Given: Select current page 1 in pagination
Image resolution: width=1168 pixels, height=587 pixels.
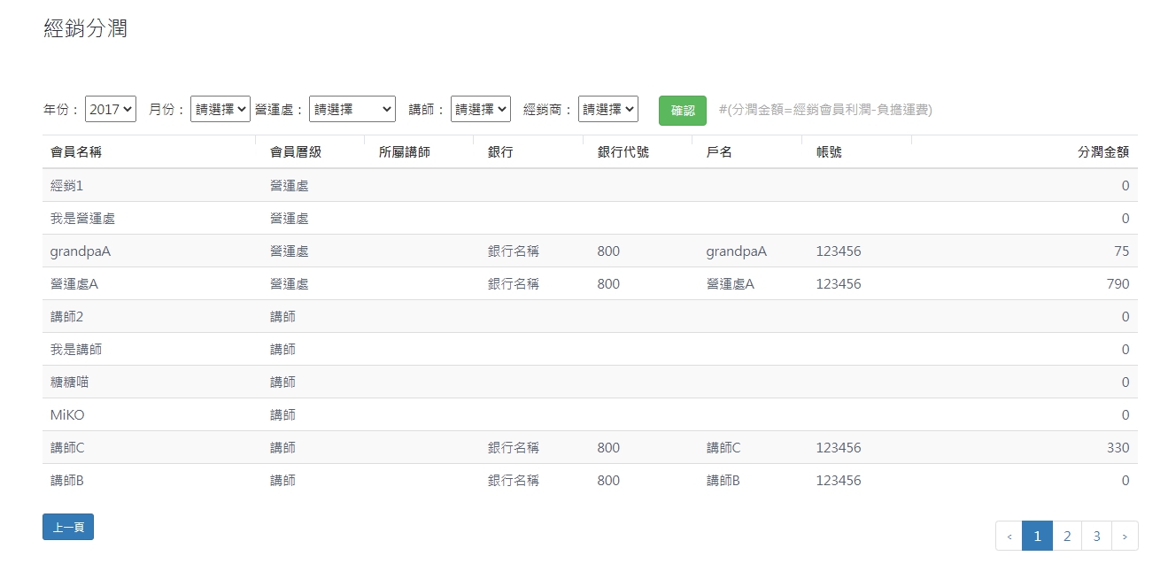Looking at the screenshot, I should 1037,536.
